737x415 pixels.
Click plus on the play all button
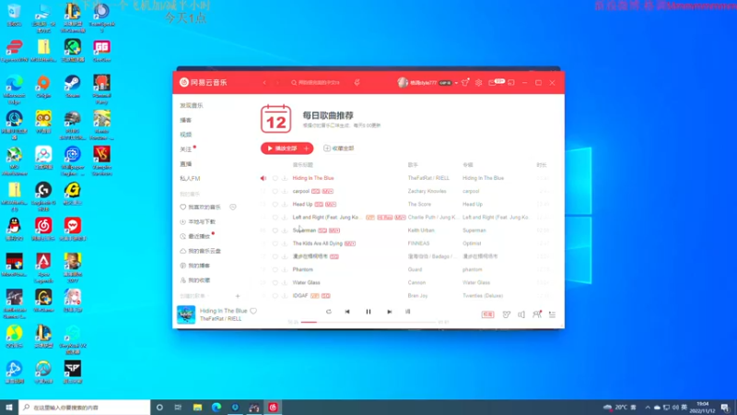pos(307,148)
